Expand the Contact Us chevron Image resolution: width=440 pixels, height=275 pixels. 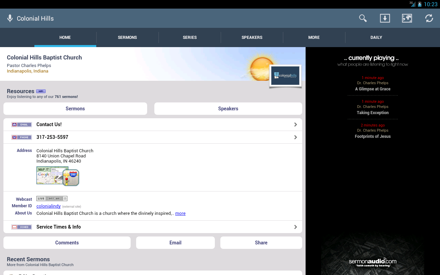(296, 124)
